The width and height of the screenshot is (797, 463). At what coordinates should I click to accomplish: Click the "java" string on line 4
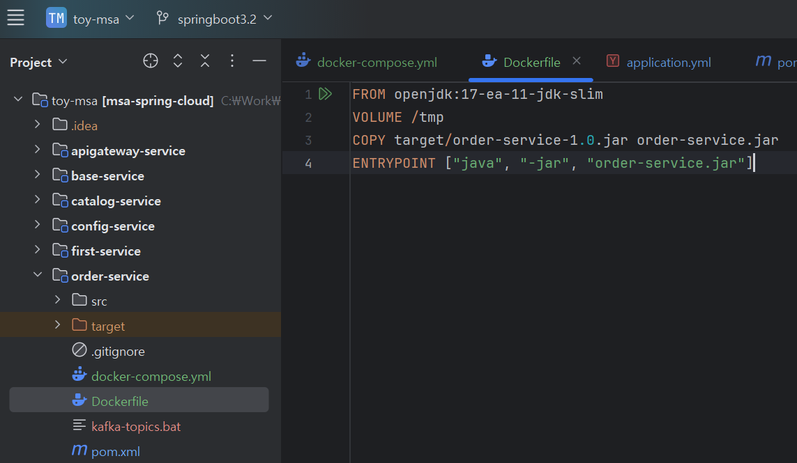(477, 163)
